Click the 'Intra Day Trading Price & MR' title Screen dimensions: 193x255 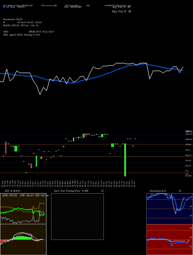pyautogui.click(x=71, y=191)
